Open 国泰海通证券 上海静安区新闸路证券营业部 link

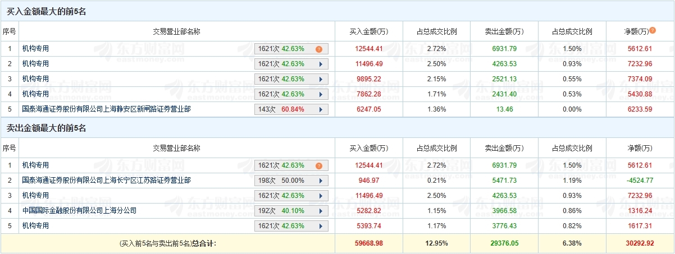point(106,109)
